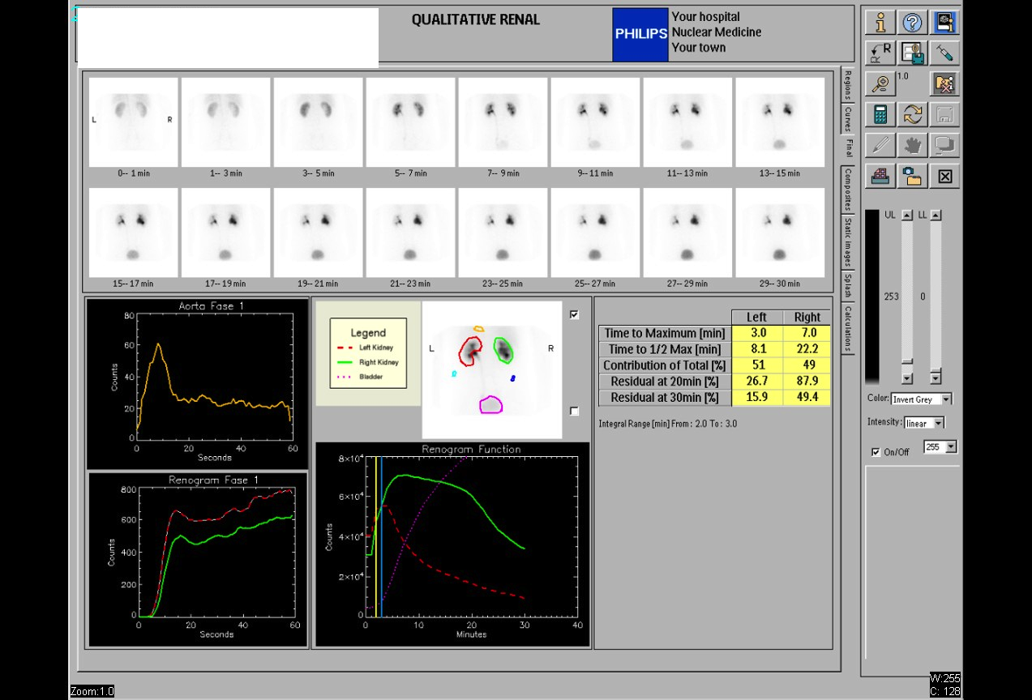The width and height of the screenshot is (1032, 700).
Task: Click the save-to-disk floppy icon
Action: (x=913, y=53)
